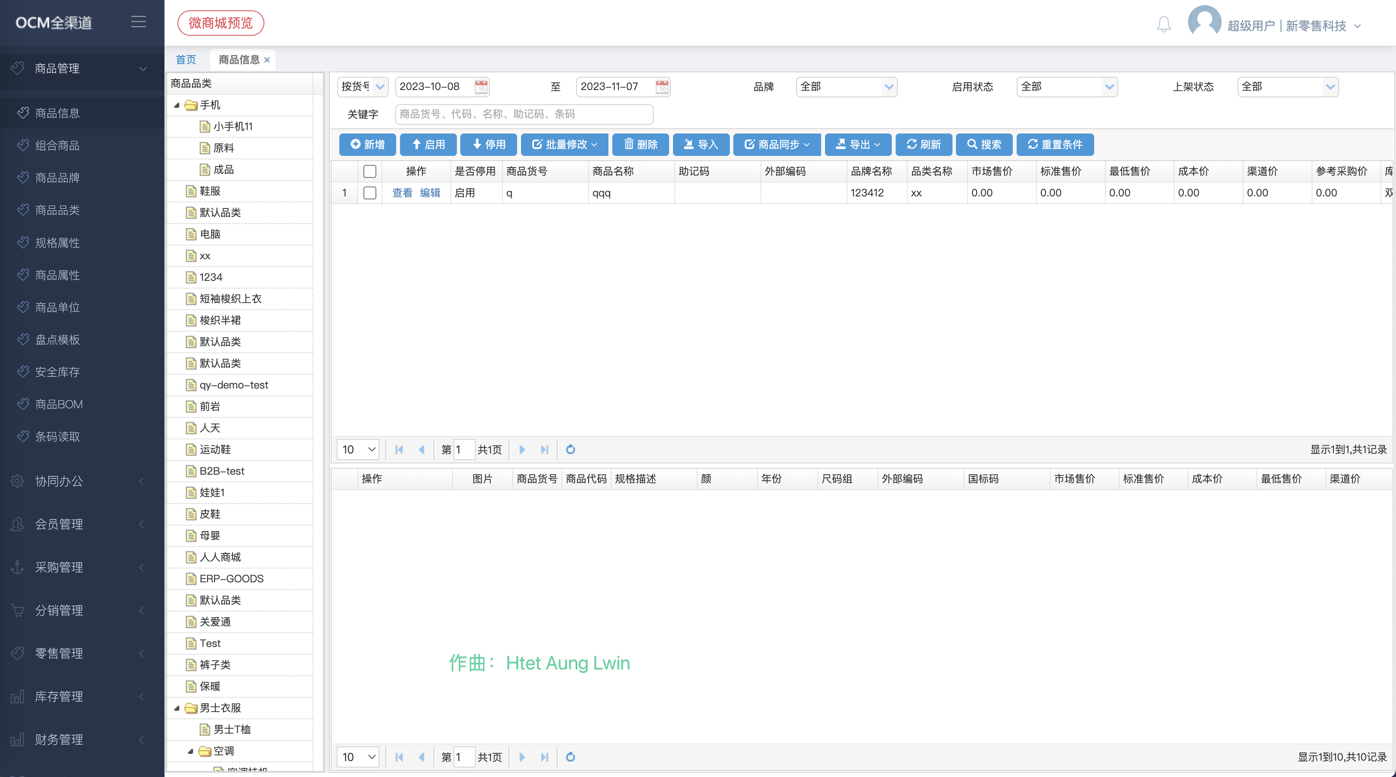Click first page icon in upper pager
Screen dimensions: 1396x777
pyautogui.click(x=399, y=450)
